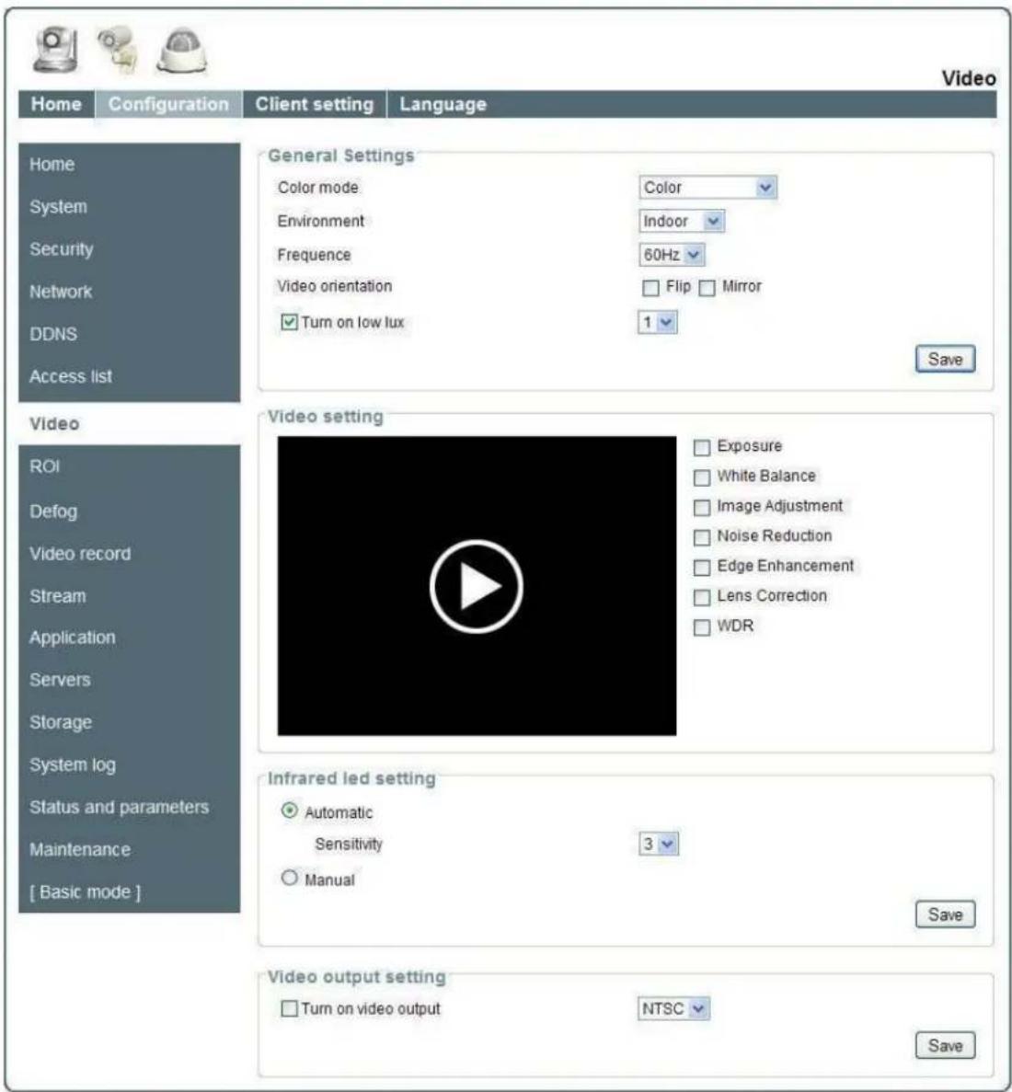Open the Sensitivity dropdown
The width and height of the screenshot is (1012, 1092).
(x=658, y=845)
